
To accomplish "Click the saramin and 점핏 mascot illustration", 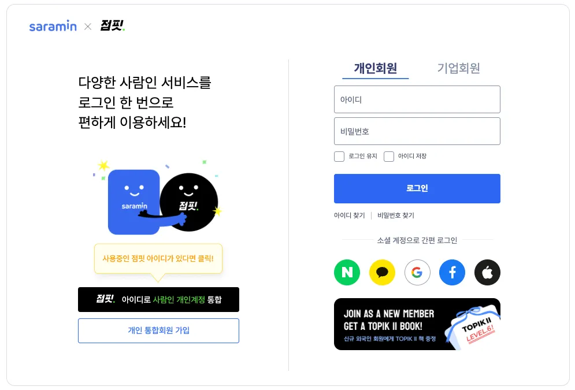I will [x=158, y=198].
